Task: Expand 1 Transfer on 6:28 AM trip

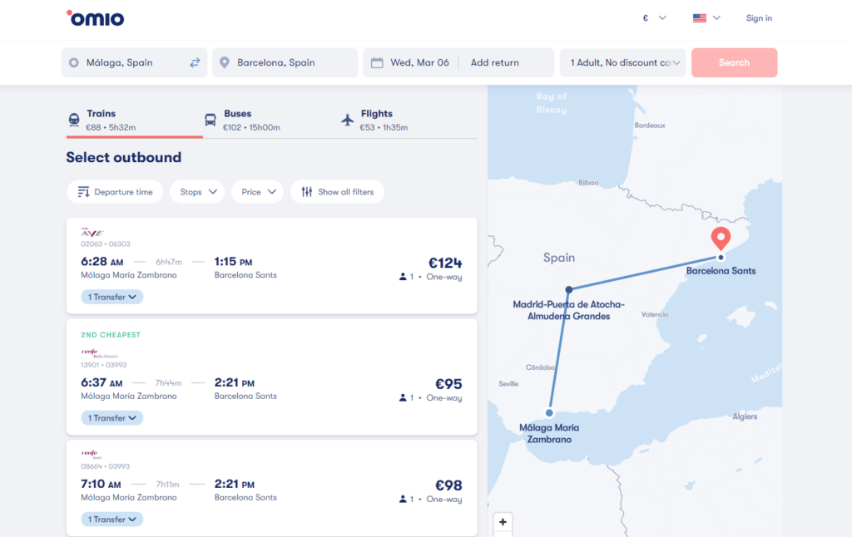Action: coord(112,297)
